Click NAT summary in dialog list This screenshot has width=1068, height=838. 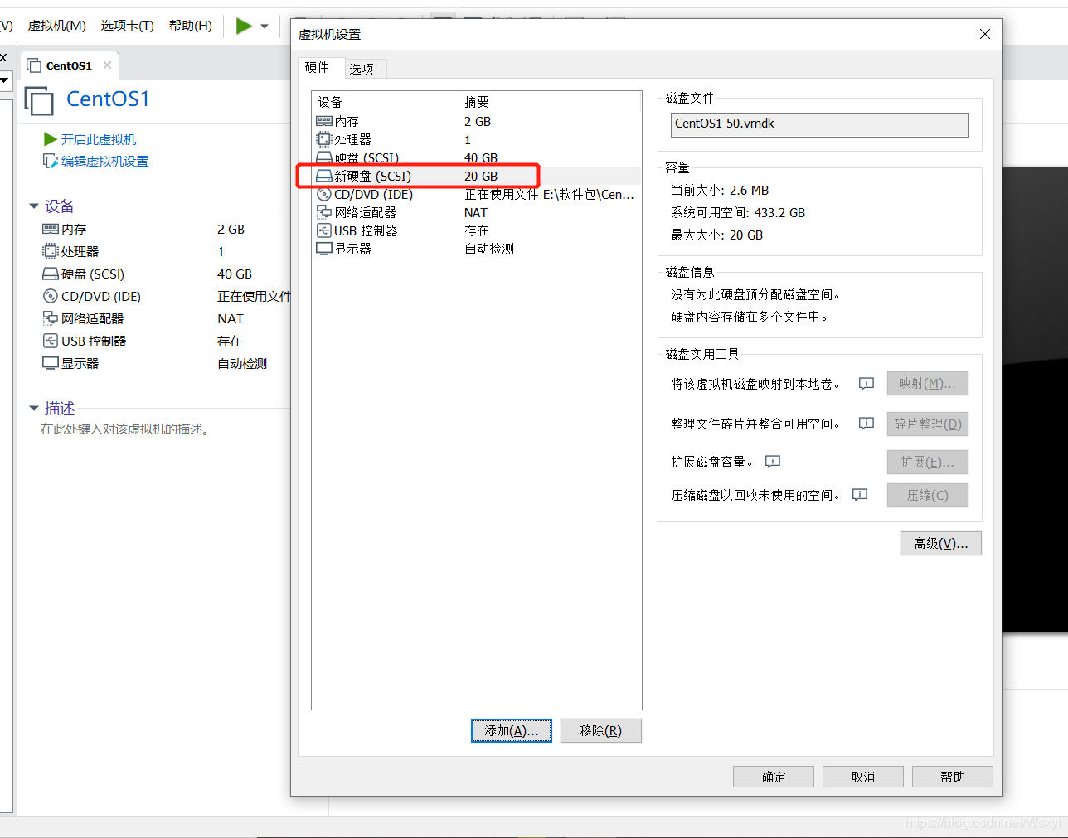[x=476, y=213]
